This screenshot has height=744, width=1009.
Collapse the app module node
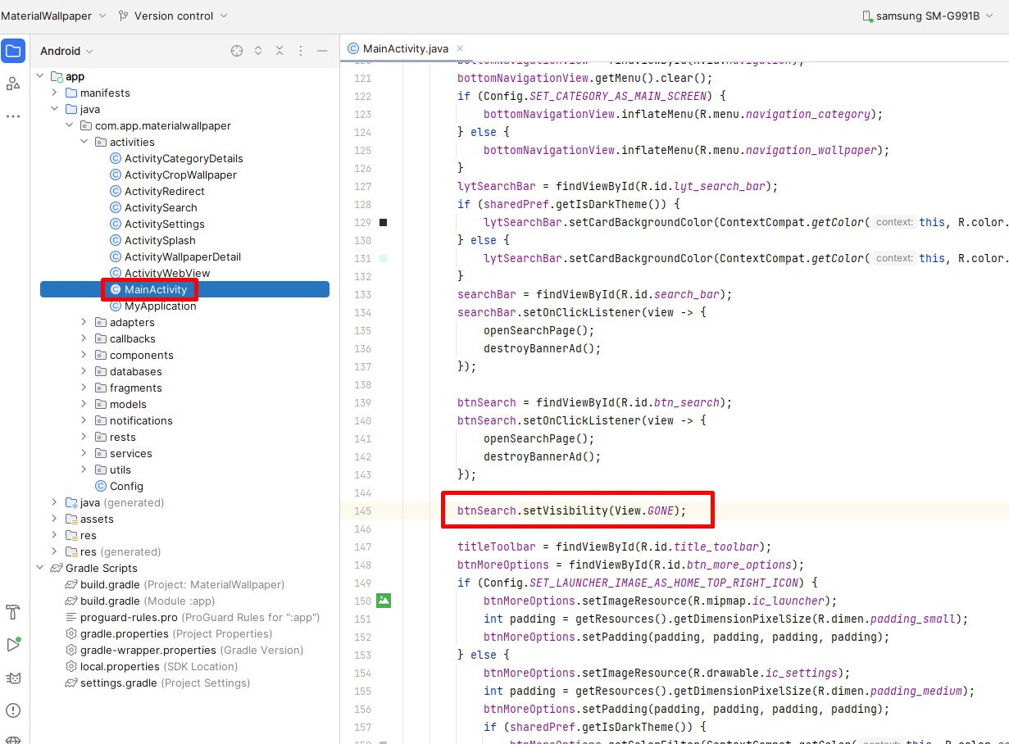40,76
